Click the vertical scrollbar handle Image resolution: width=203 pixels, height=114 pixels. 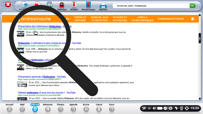pyautogui.click(x=200, y=38)
